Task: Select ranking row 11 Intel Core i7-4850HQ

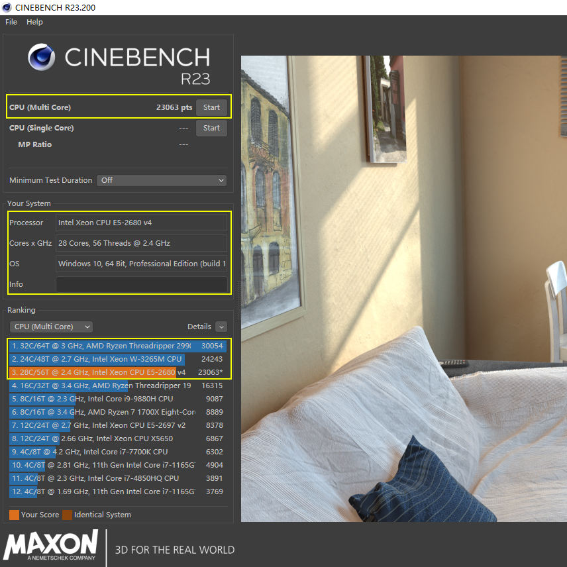Action: pyautogui.click(x=118, y=478)
